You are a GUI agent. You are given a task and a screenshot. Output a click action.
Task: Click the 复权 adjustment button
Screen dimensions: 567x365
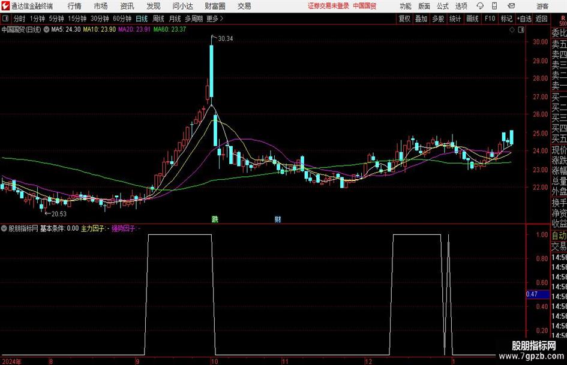pyautogui.click(x=404, y=19)
